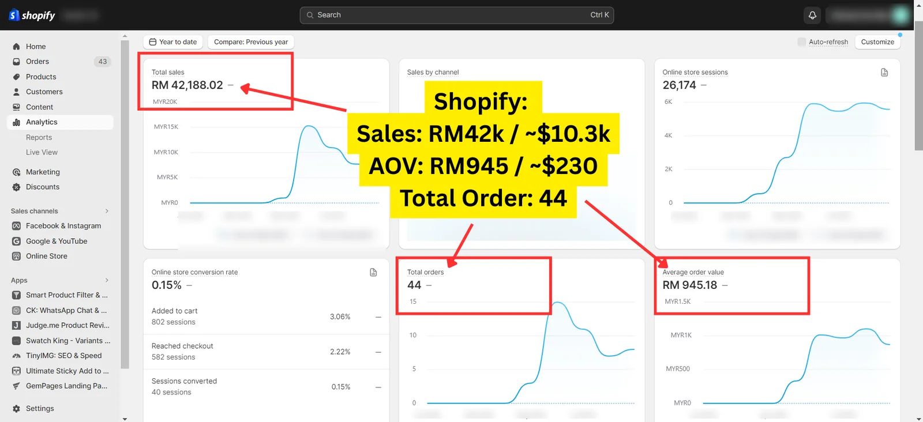Click the Settings gear icon
The image size is (923, 422).
point(16,408)
